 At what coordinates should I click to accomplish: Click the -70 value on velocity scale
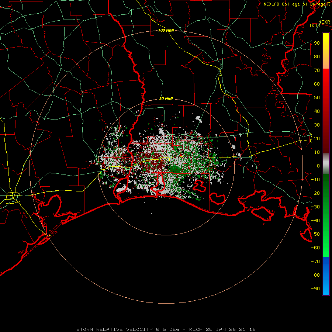click(315, 262)
